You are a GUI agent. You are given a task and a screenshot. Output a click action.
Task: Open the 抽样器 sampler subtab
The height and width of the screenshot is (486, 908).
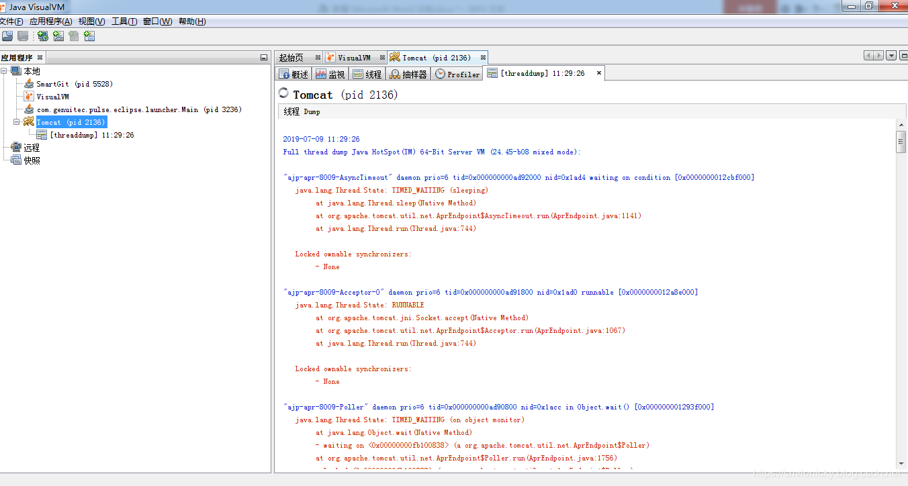click(x=408, y=74)
